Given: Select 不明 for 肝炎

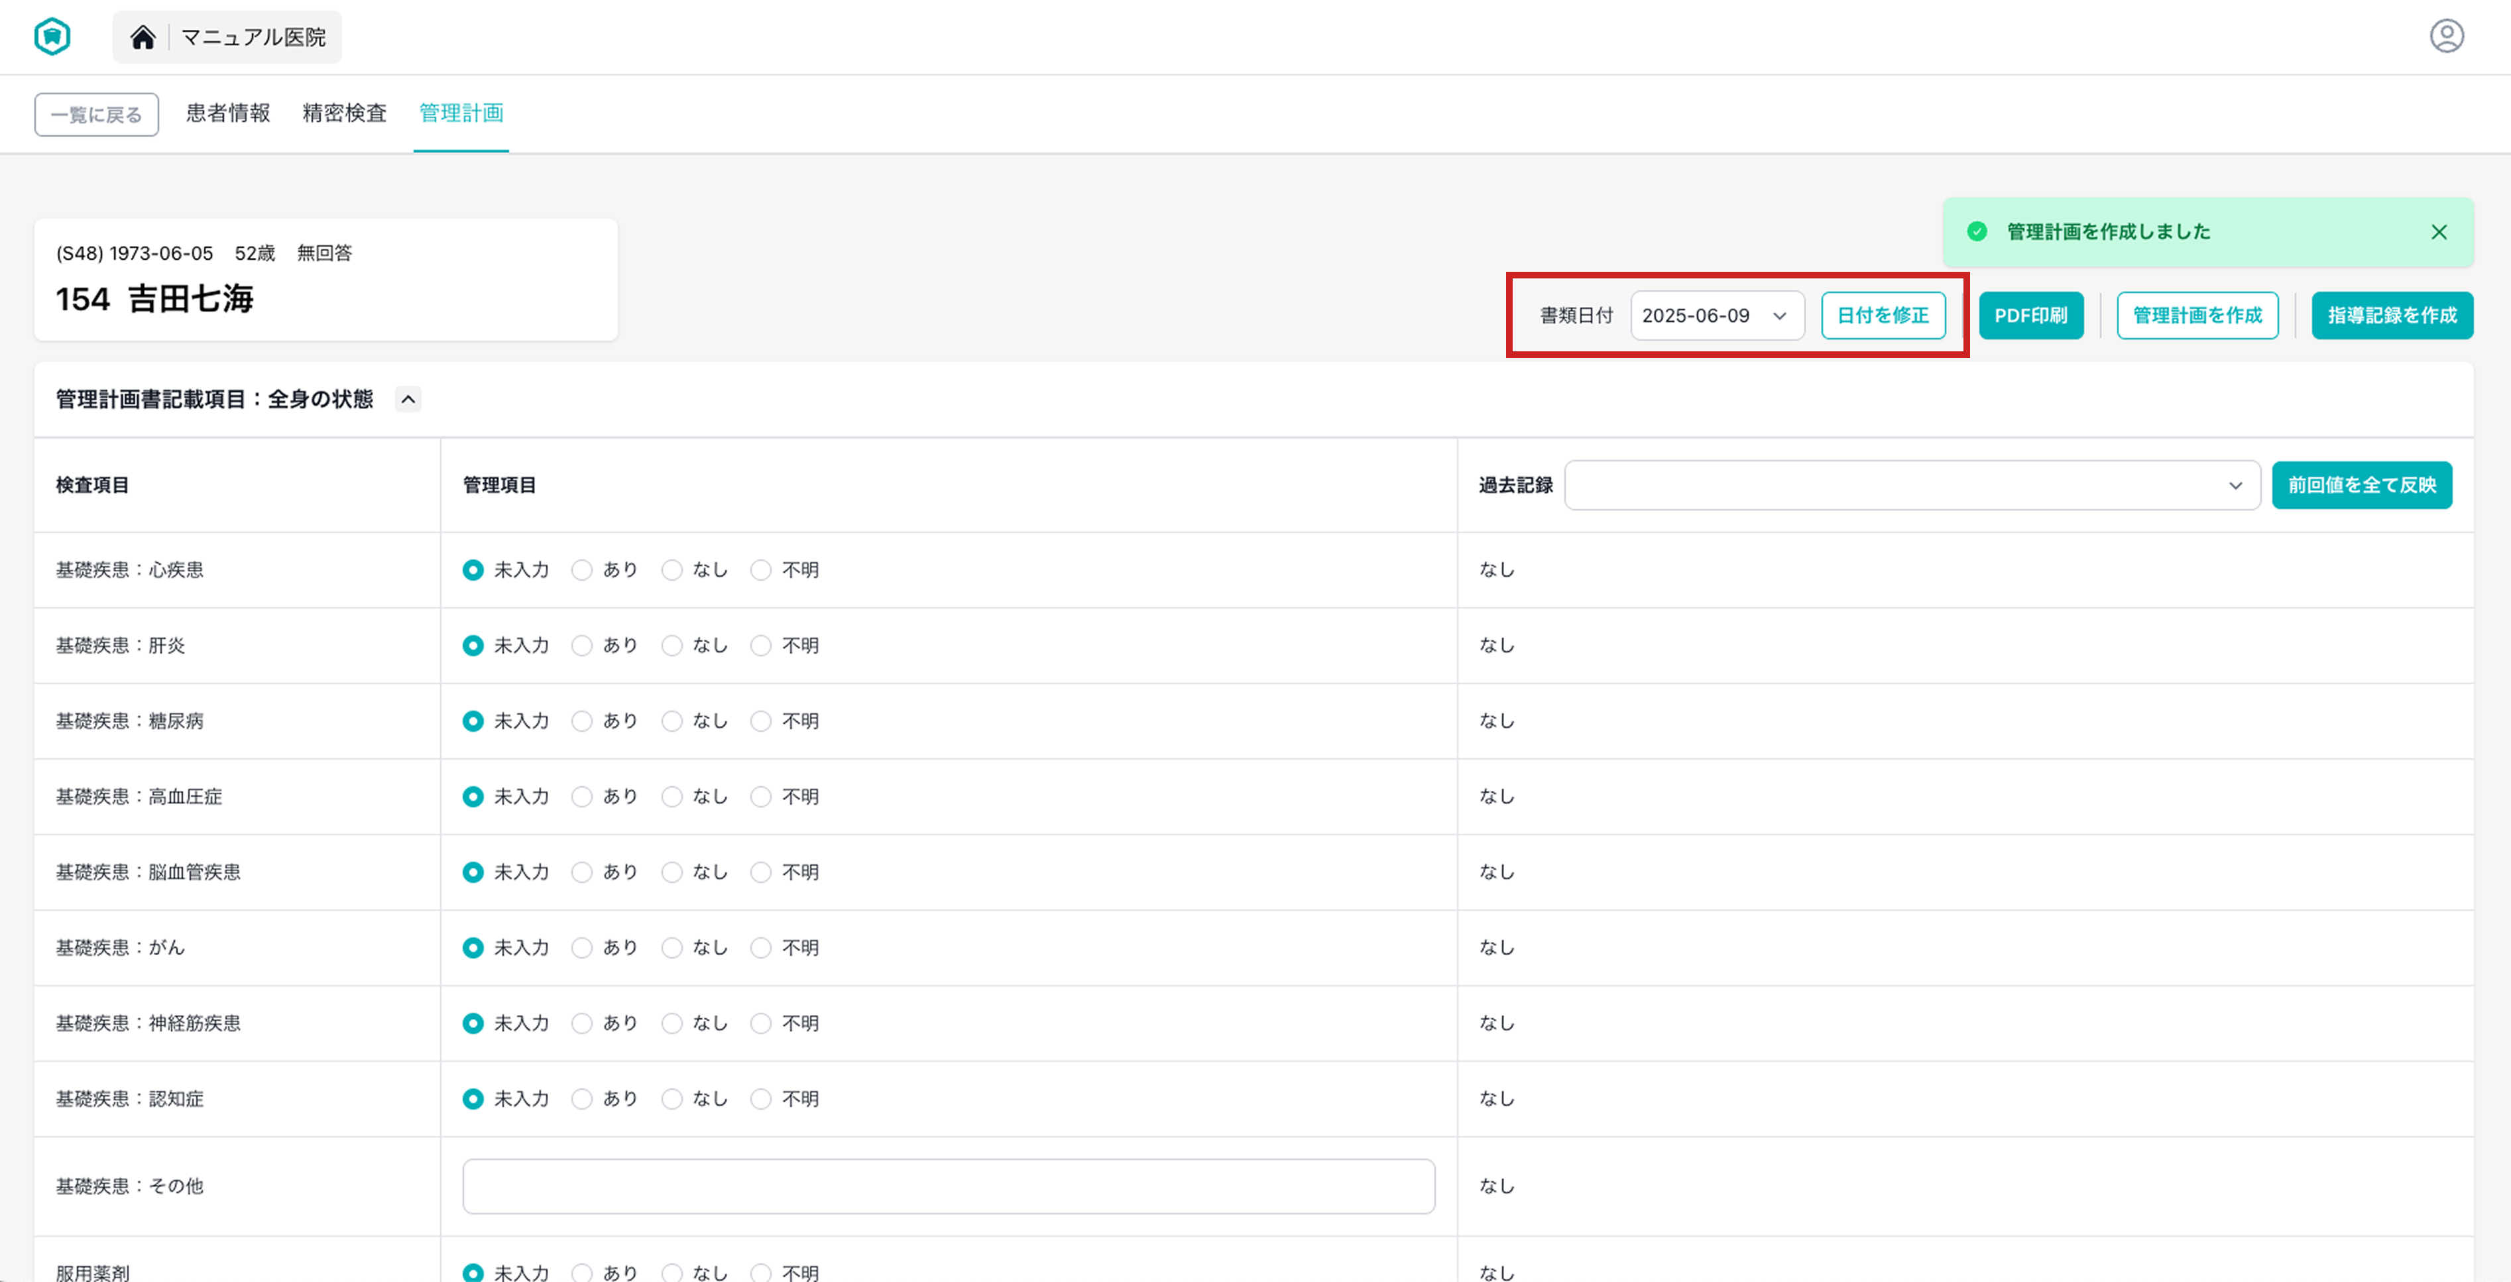Looking at the screenshot, I should (x=761, y=646).
